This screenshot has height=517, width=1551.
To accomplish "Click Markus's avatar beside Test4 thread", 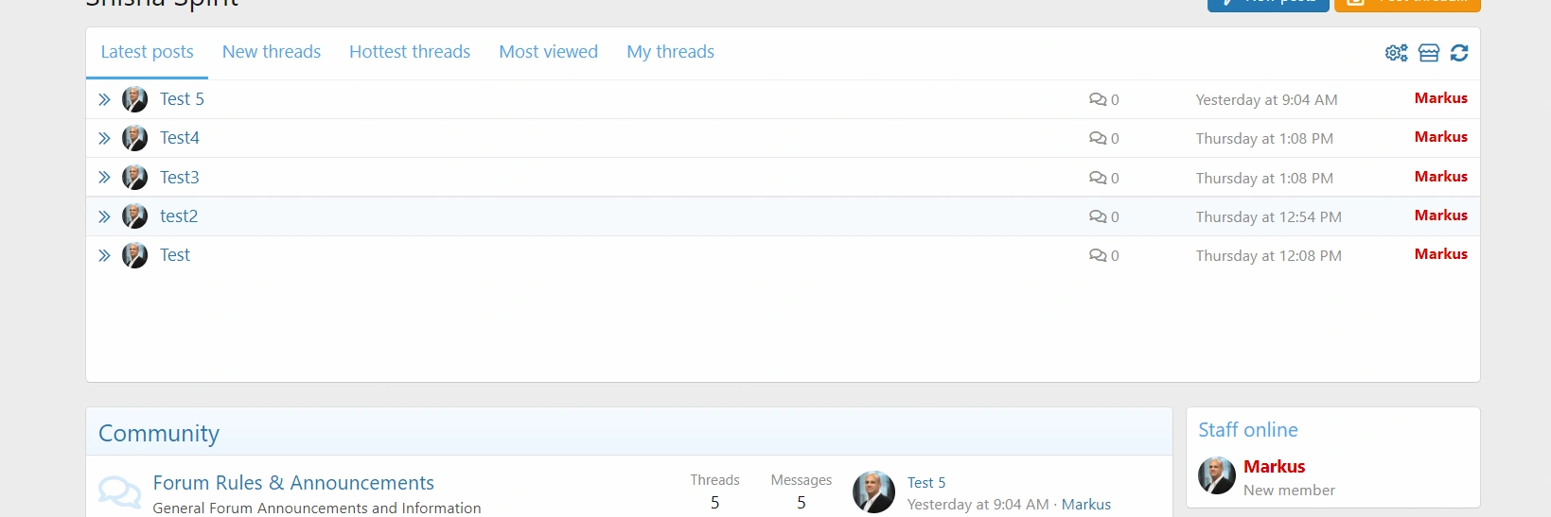I will [134, 138].
